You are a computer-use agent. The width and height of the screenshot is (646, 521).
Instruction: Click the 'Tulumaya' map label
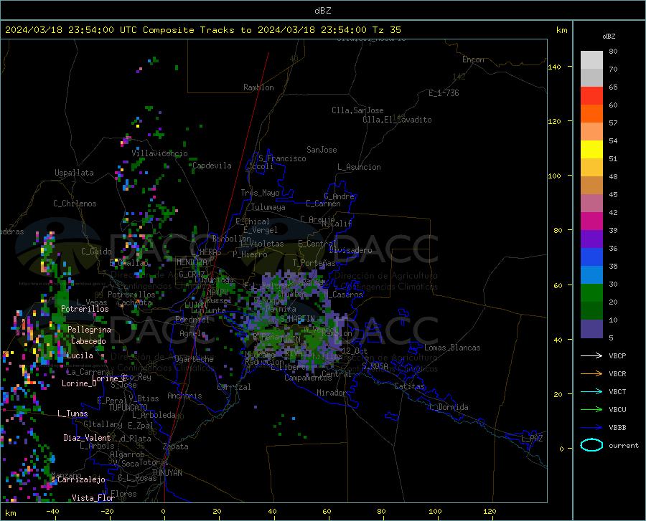[x=268, y=207]
